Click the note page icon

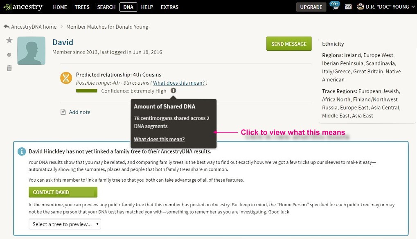tap(63, 112)
